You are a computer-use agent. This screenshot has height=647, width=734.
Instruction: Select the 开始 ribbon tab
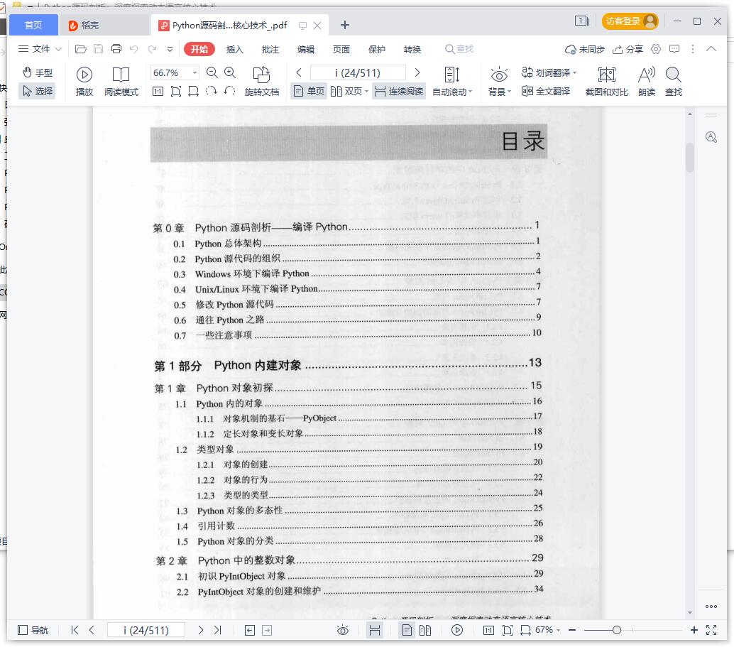click(199, 49)
